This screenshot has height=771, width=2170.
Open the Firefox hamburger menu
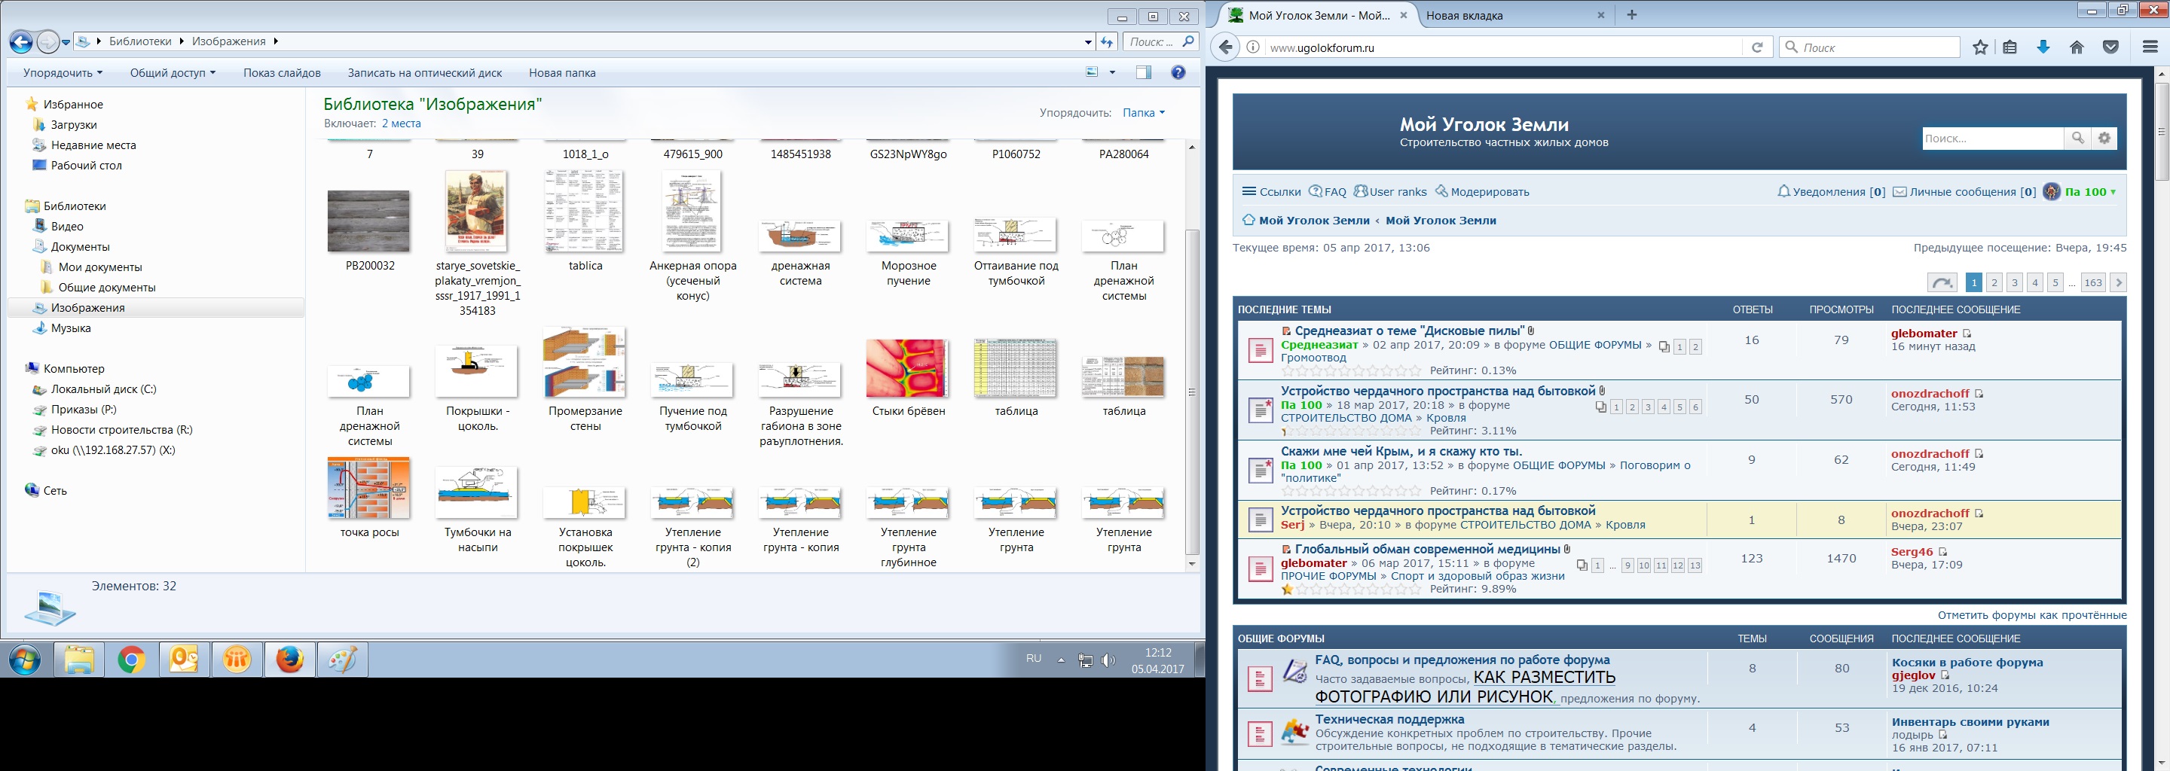coord(2150,48)
